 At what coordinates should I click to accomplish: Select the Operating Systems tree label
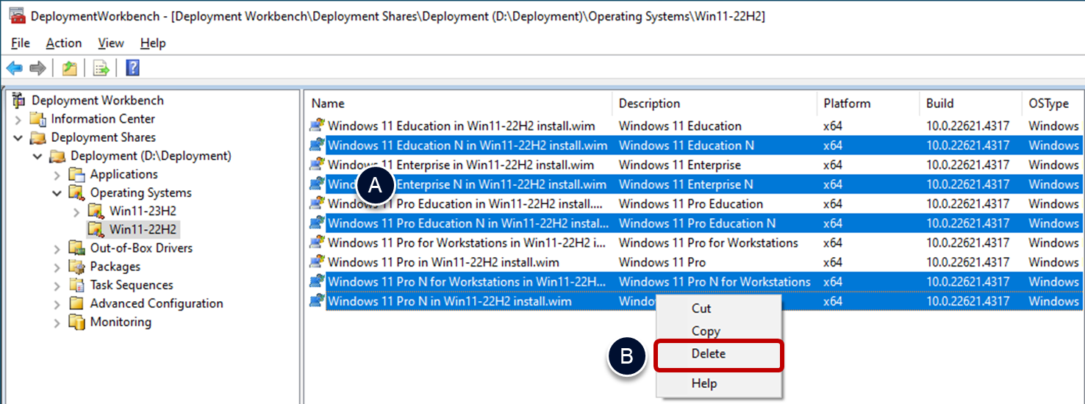click(140, 192)
